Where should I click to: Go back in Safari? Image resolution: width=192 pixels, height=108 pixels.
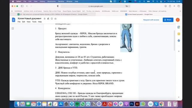(27, 6)
